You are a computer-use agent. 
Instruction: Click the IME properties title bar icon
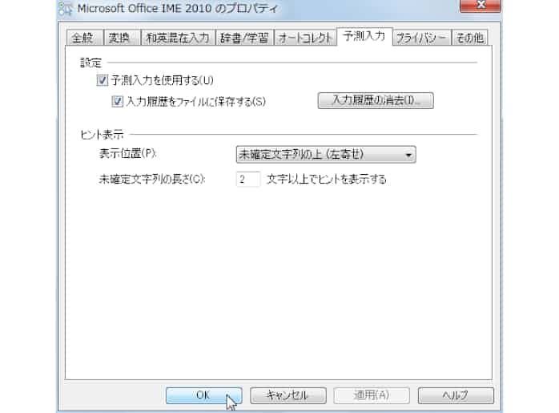pyautogui.click(x=66, y=9)
